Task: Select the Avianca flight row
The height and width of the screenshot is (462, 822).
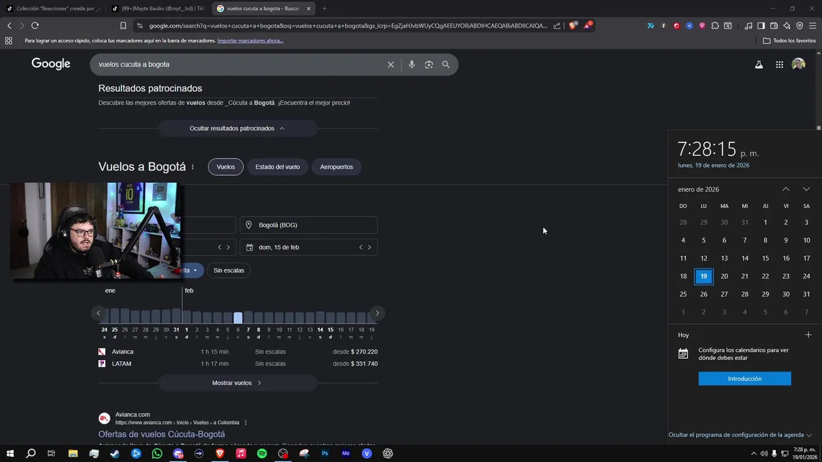Action: [x=238, y=352]
